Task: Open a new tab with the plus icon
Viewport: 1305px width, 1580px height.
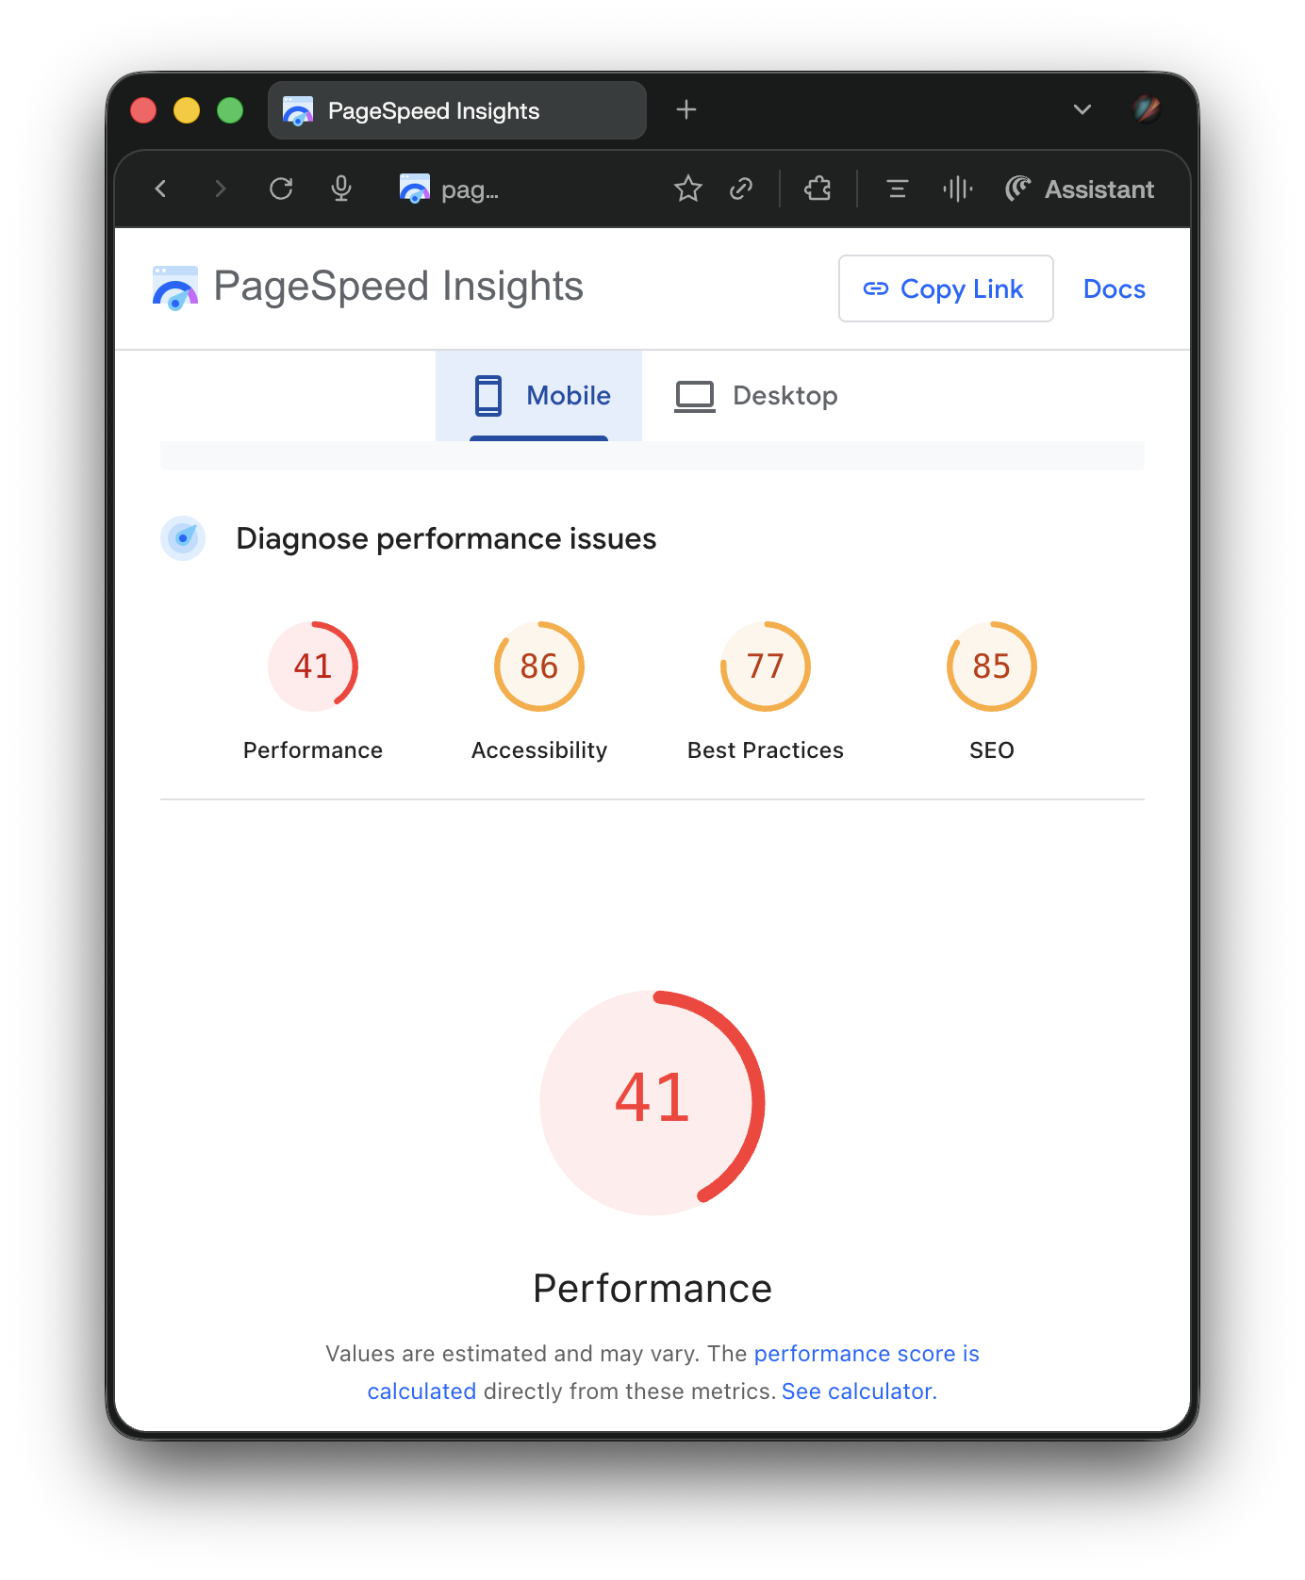Action: (686, 110)
